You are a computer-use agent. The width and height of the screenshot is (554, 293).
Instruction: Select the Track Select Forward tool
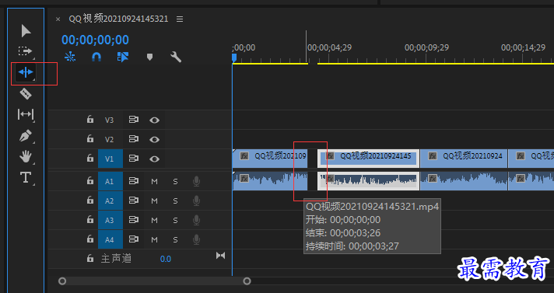click(x=25, y=51)
